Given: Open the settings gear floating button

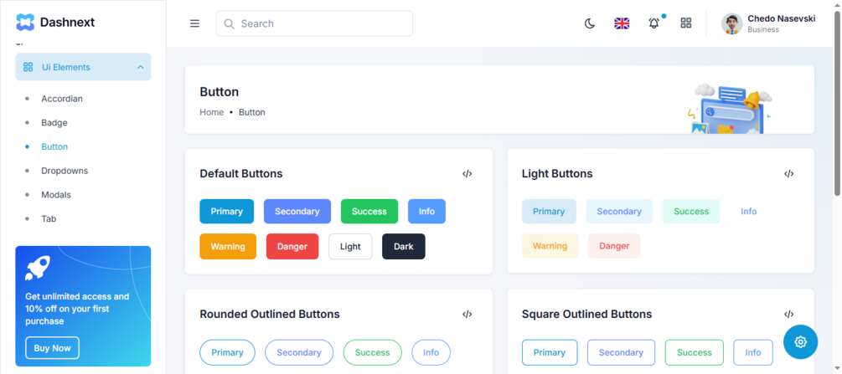Looking at the screenshot, I should [x=801, y=342].
